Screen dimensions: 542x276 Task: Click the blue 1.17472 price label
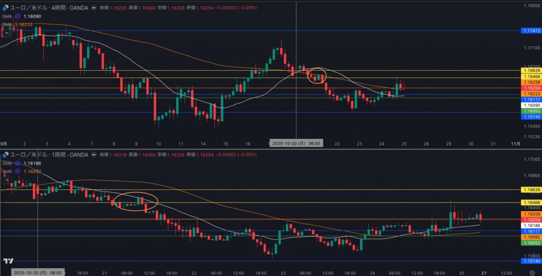(530, 31)
